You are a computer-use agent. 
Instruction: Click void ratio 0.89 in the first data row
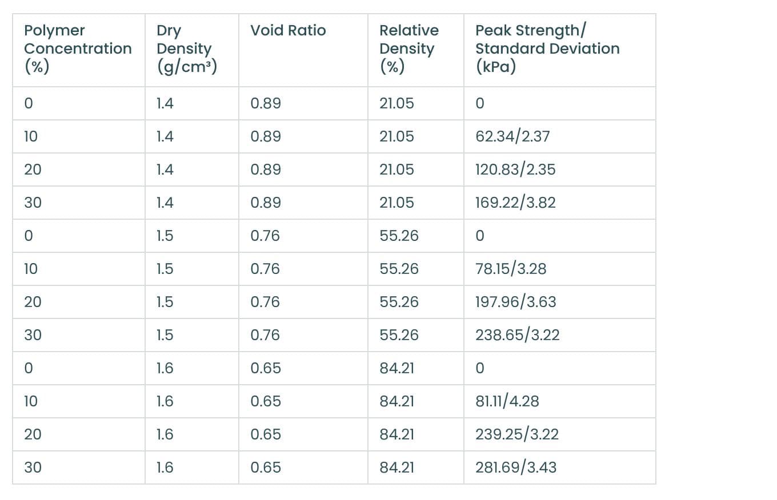[266, 103]
